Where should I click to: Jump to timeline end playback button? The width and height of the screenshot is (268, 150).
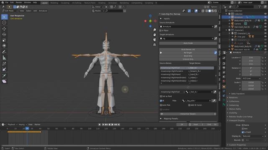coord(119,125)
